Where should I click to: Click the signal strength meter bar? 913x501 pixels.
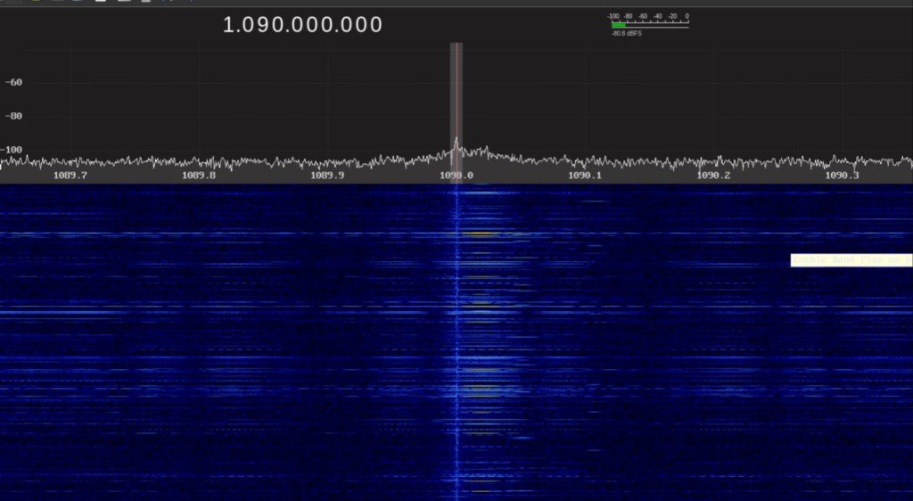[x=650, y=25]
